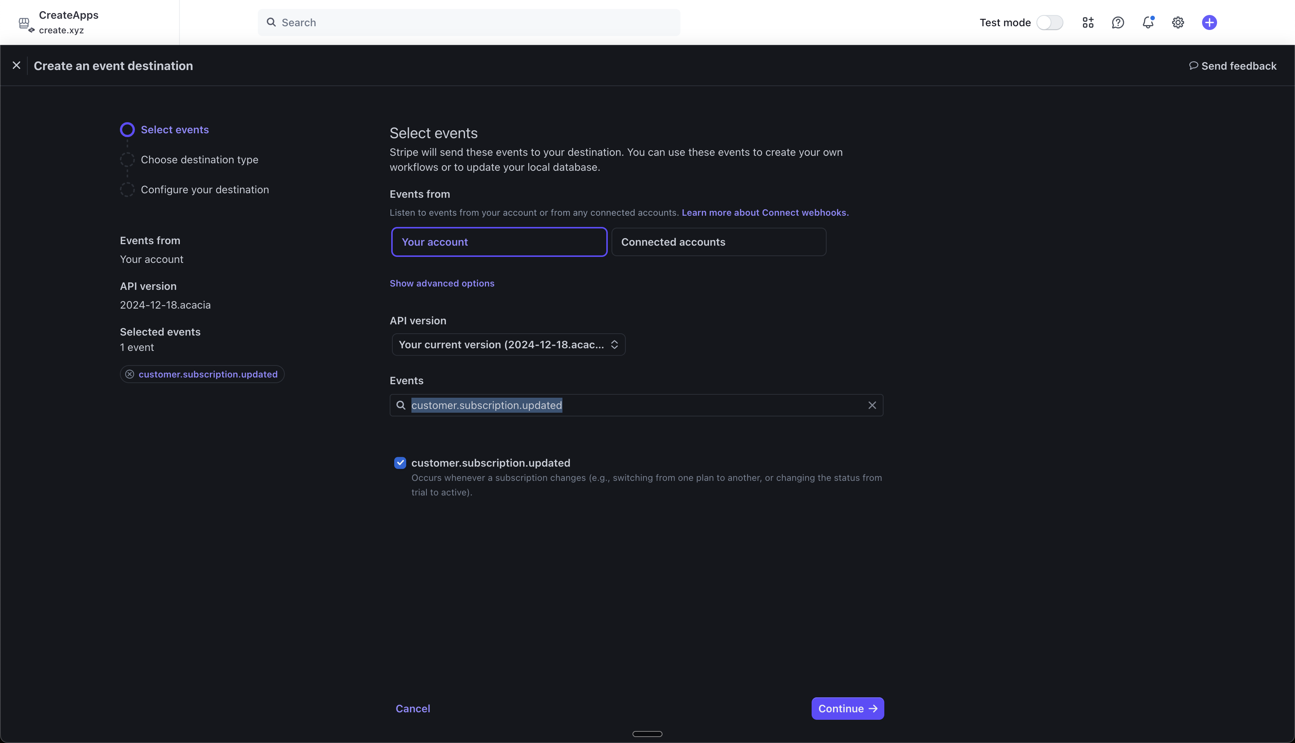The width and height of the screenshot is (1295, 743).
Task: Uncheck the customer.subscription.updated checkbox
Action: (x=400, y=463)
